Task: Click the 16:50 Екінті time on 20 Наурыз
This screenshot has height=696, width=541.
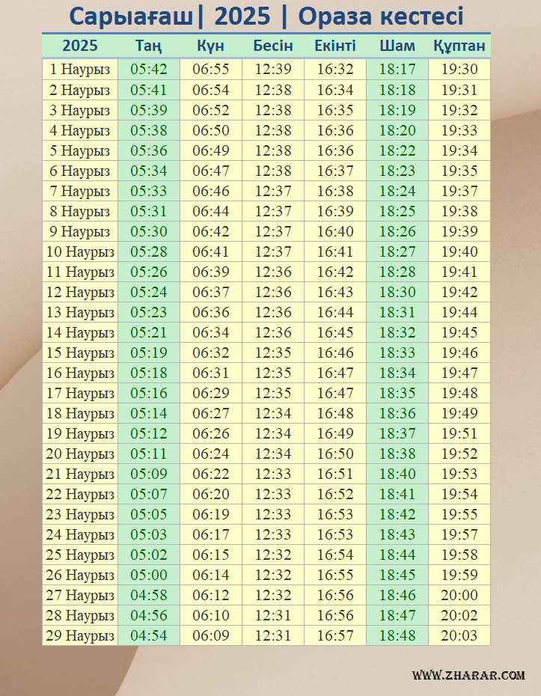Action: pos(334,454)
